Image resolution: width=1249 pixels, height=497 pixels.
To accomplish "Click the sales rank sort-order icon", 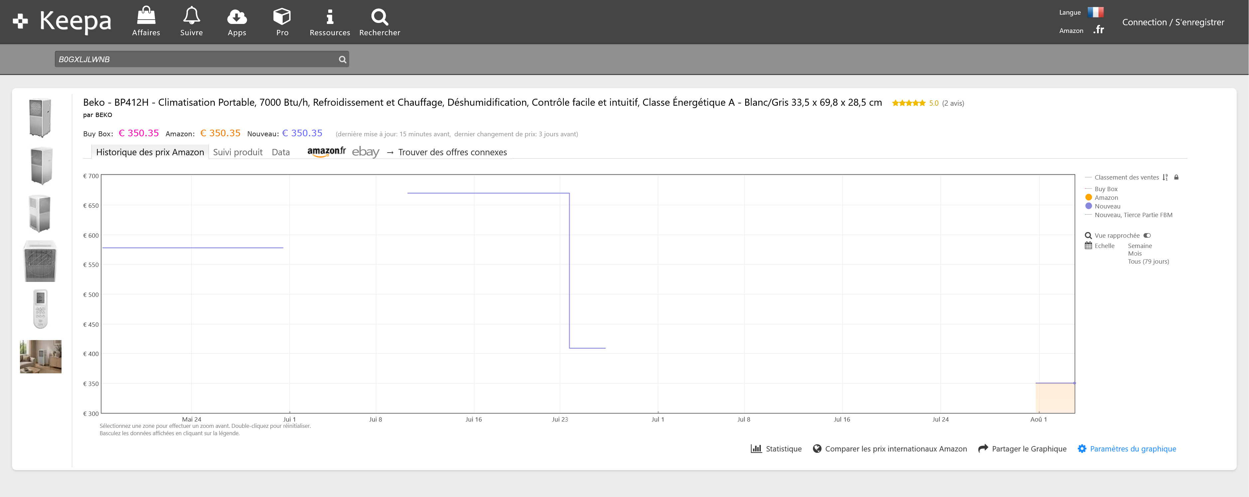I will tap(1165, 178).
